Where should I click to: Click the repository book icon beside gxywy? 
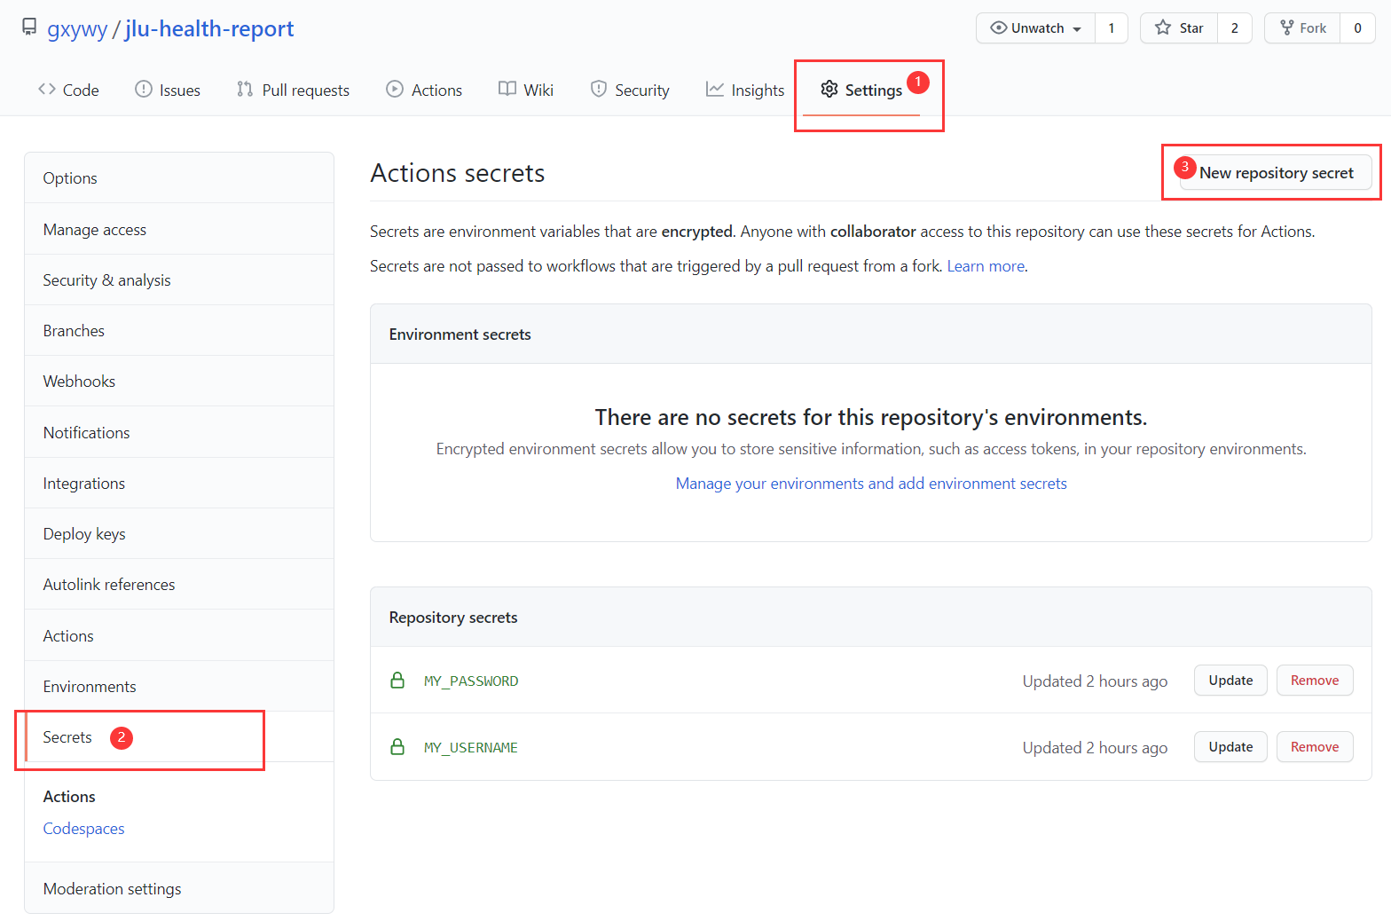(29, 28)
